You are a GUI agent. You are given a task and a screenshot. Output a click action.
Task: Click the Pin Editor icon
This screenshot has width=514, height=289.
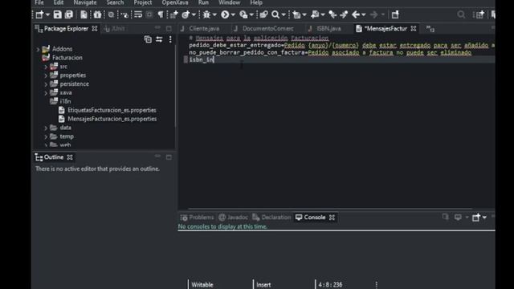395,14
